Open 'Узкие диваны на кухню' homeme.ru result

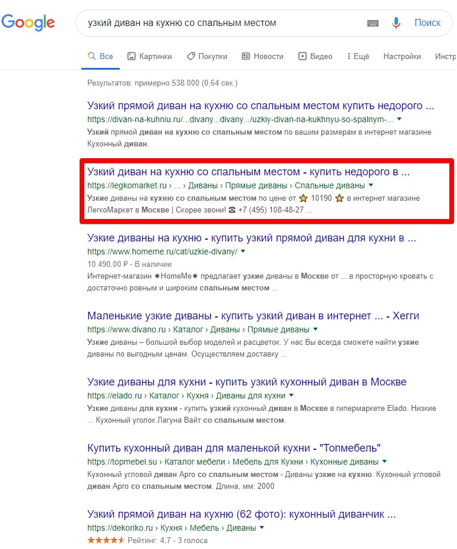pos(251,238)
